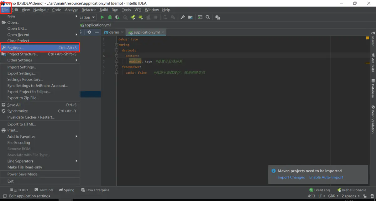This screenshot has height=201, width=376.
Task: Select Print... from File menu
Action: pyautogui.click(x=40, y=130)
